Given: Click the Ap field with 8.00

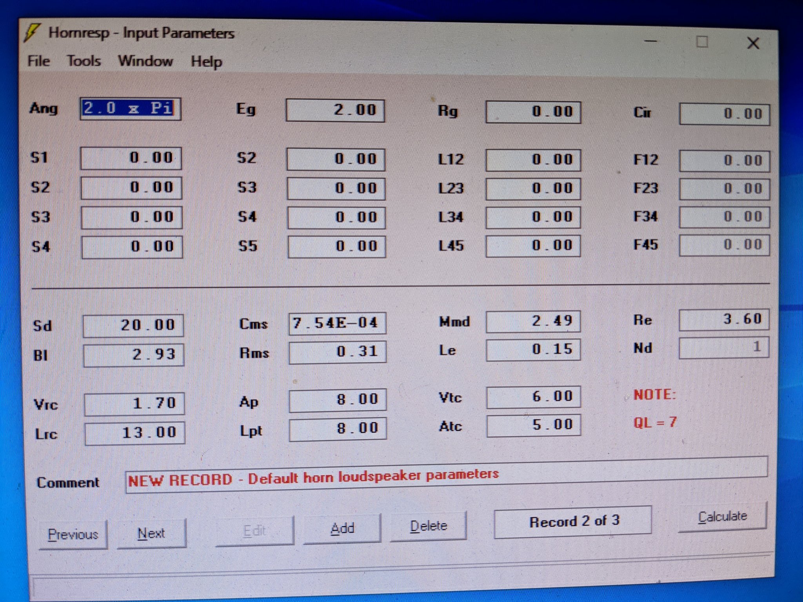Looking at the screenshot, I should [338, 400].
